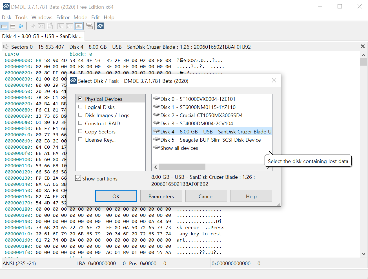Click the camera icon in Sectors header

[6, 47]
